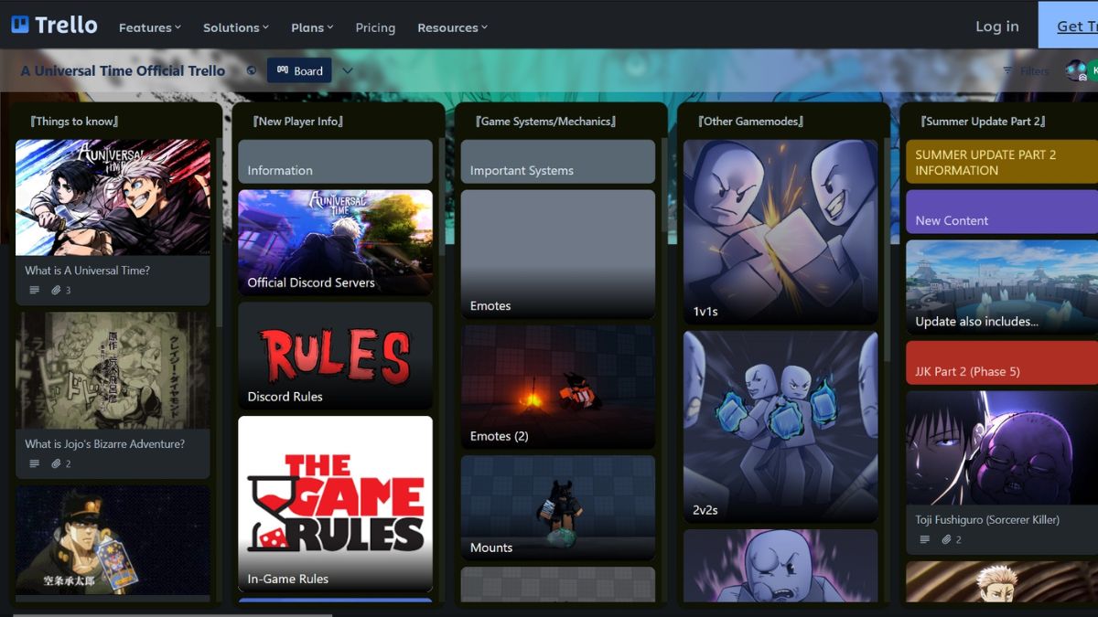This screenshot has width=1098, height=617.
Task: Expand the board views chevron beside Board
Action: pos(348,71)
